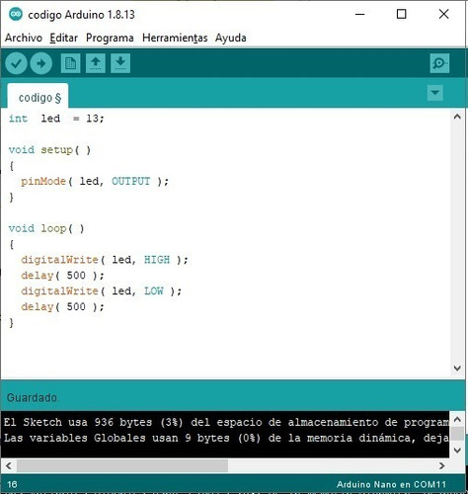468x494 pixels.
Task: Open the Archivo menu
Action: coord(24,38)
